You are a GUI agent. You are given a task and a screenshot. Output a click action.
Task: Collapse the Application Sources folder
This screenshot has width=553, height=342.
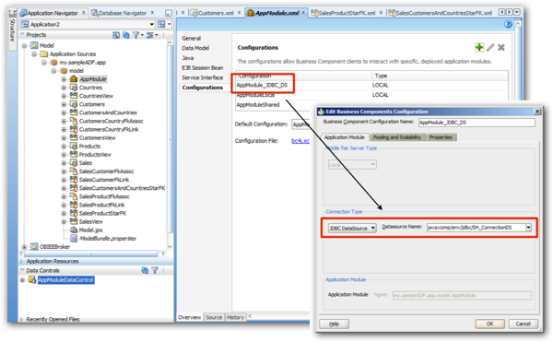34,54
